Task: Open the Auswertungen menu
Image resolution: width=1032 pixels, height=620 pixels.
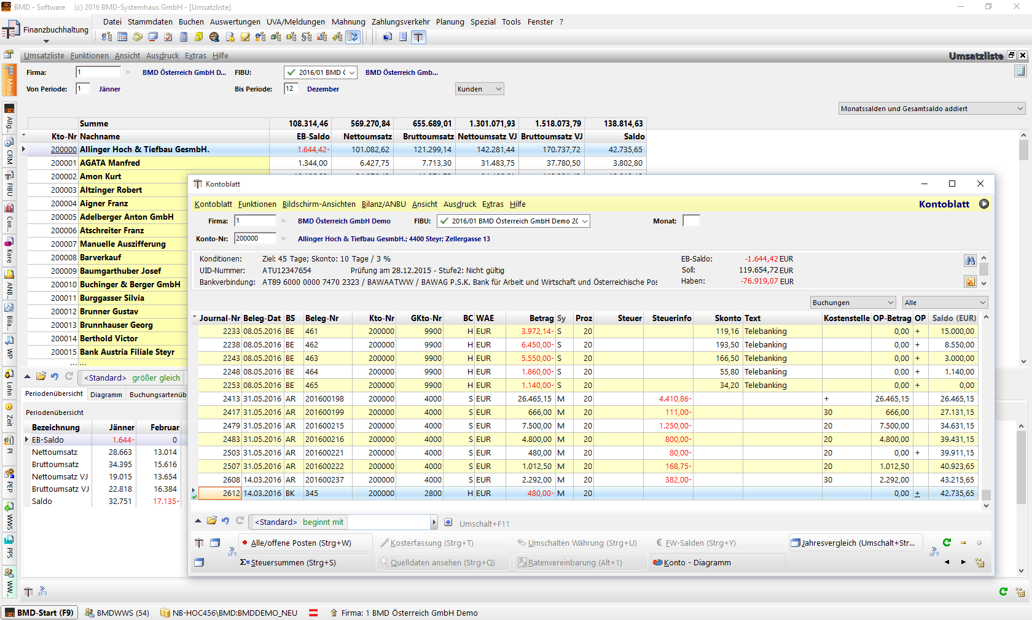Action: pyautogui.click(x=235, y=21)
